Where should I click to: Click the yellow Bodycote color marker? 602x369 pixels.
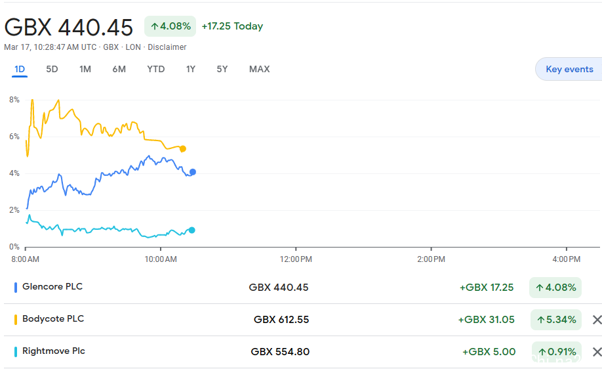coord(15,320)
